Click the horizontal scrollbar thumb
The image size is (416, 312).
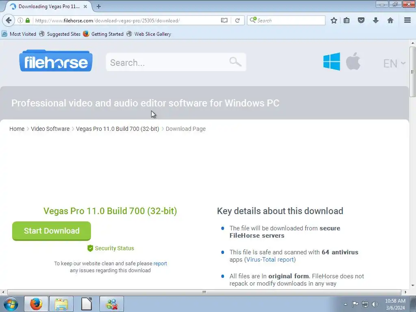click(x=204, y=292)
